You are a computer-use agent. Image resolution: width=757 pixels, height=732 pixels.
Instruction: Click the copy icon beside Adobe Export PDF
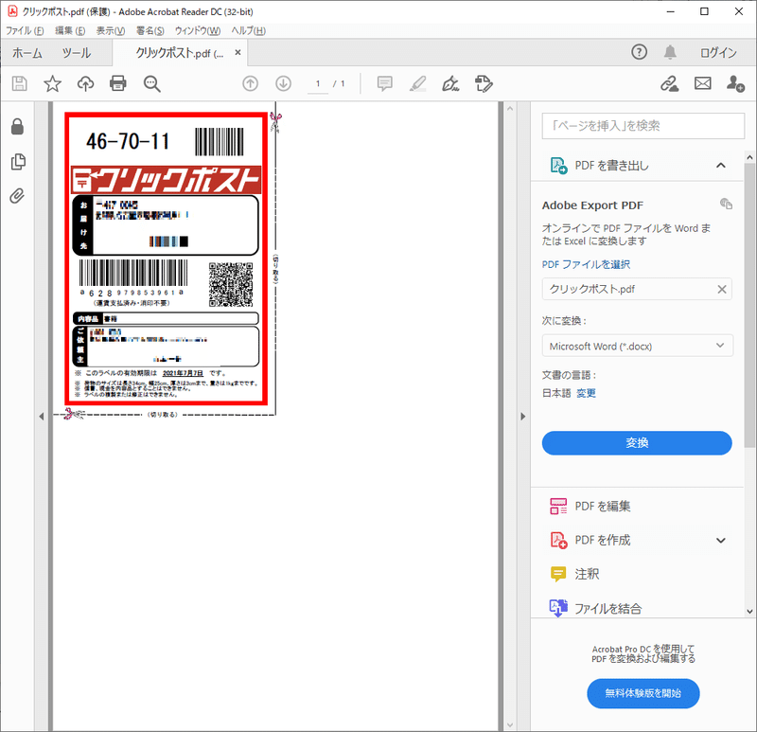726,204
